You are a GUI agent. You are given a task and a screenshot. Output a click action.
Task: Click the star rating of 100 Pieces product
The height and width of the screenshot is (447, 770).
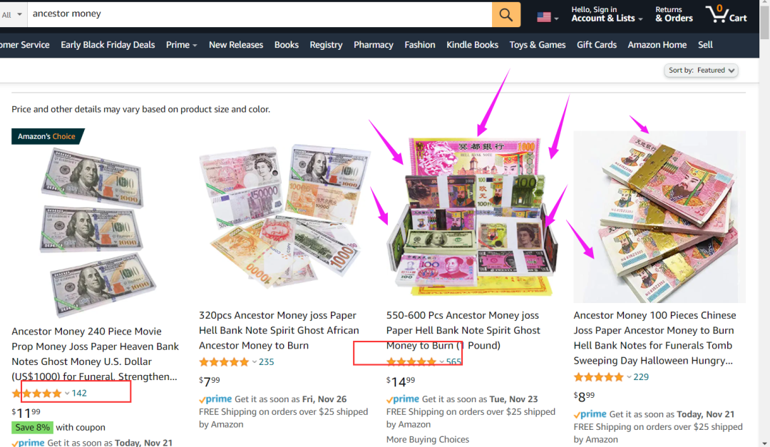pos(599,377)
